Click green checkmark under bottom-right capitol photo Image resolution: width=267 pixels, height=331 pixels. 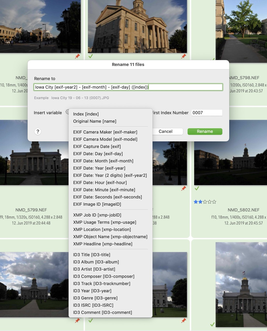(212, 324)
